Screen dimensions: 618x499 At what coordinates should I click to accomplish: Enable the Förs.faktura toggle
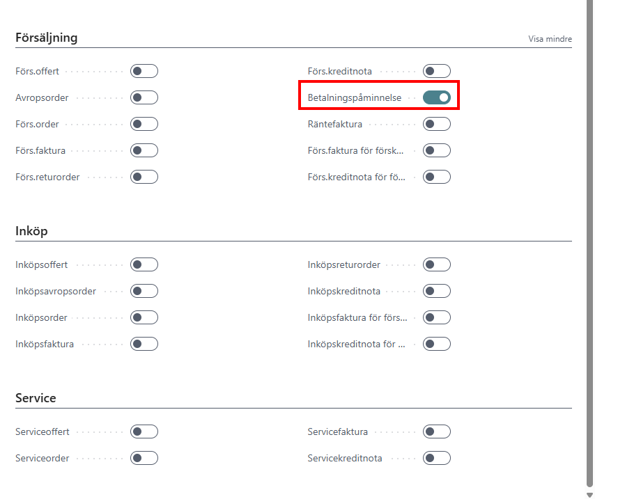144,150
